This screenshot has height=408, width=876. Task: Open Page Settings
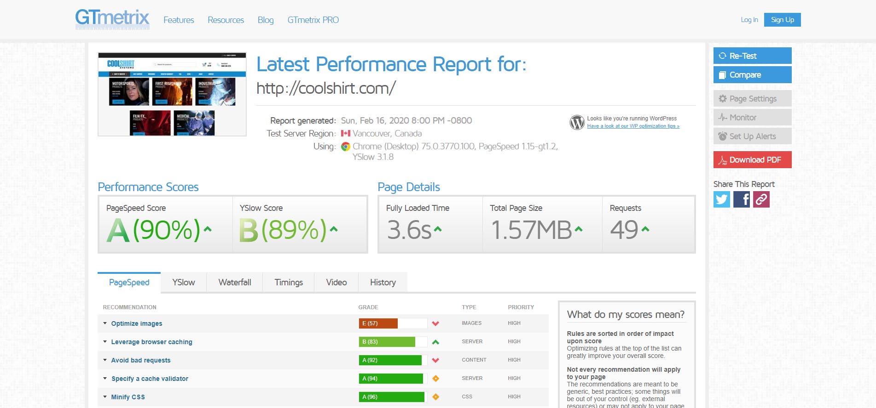point(753,98)
